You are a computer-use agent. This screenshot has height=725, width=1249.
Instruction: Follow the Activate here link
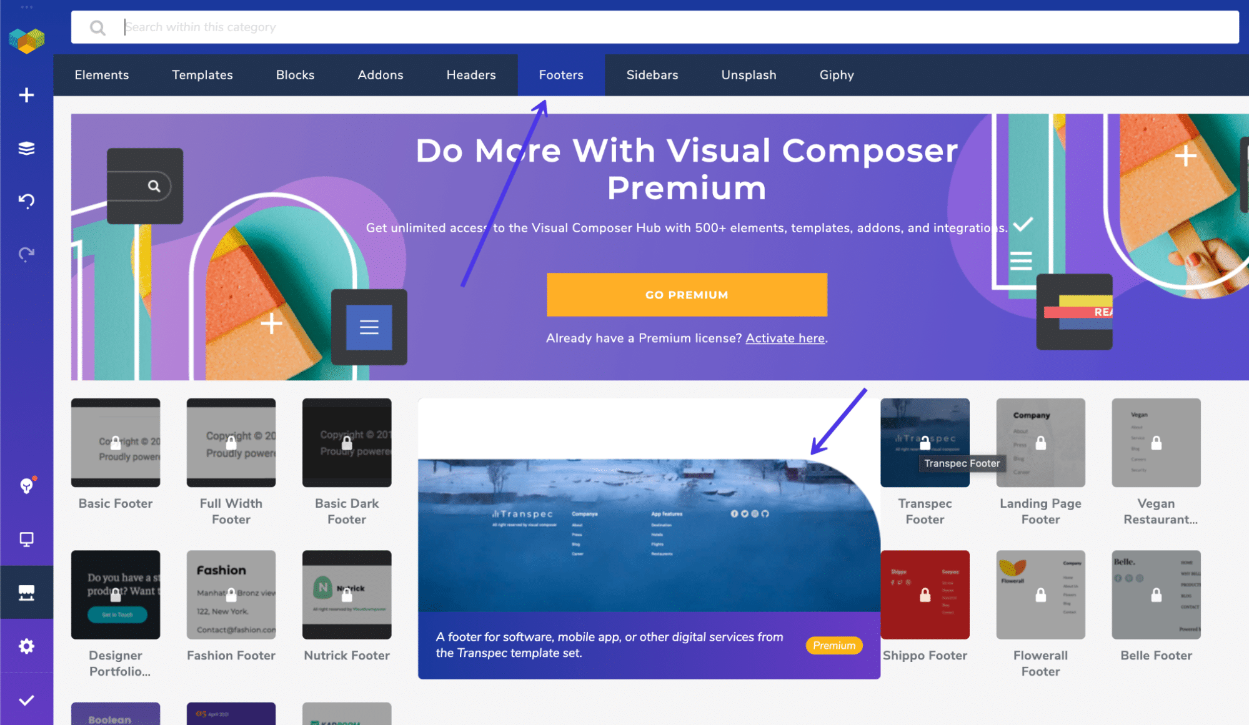pyautogui.click(x=785, y=338)
